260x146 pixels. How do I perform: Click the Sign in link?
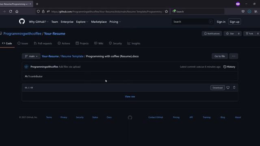point(221,21)
